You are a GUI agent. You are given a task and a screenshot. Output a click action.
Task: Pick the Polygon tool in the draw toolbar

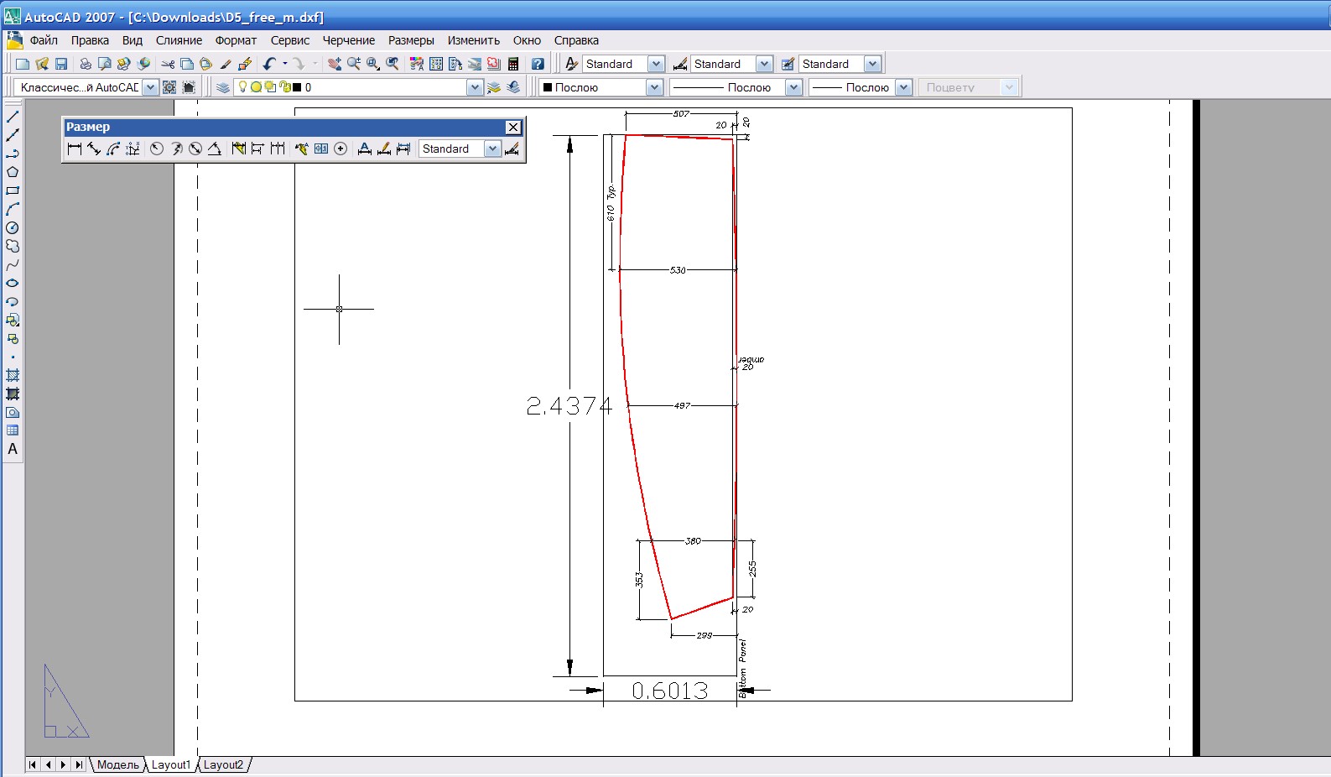click(x=13, y=172)
